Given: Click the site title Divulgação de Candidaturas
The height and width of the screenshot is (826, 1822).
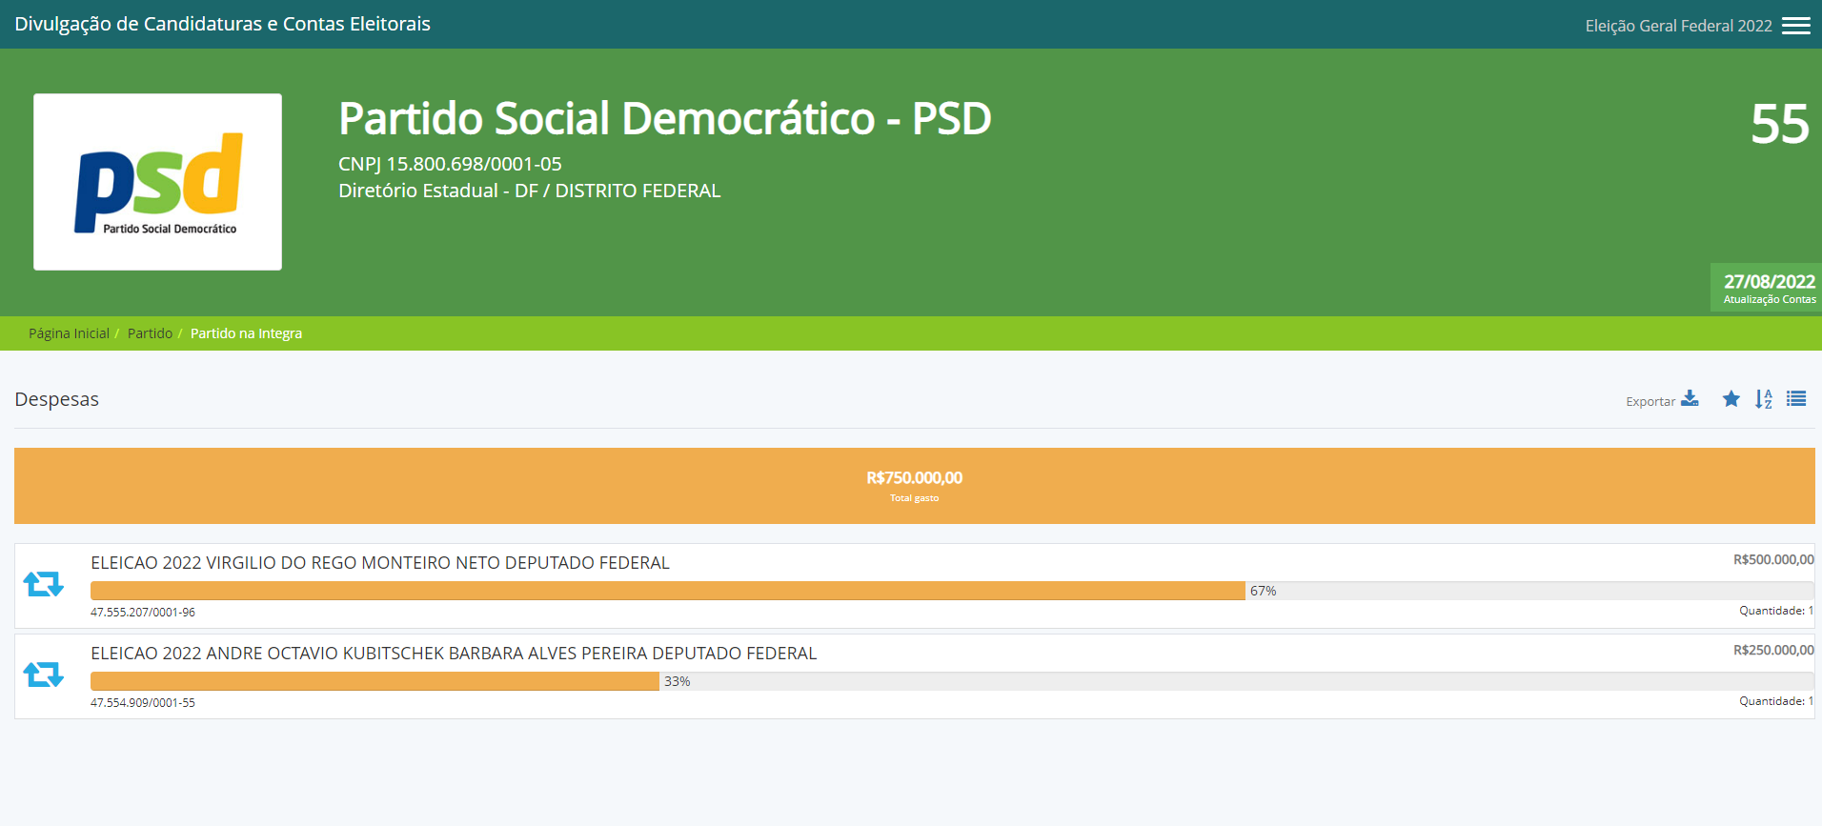Looking at the screenshot, I should (222, 24).
